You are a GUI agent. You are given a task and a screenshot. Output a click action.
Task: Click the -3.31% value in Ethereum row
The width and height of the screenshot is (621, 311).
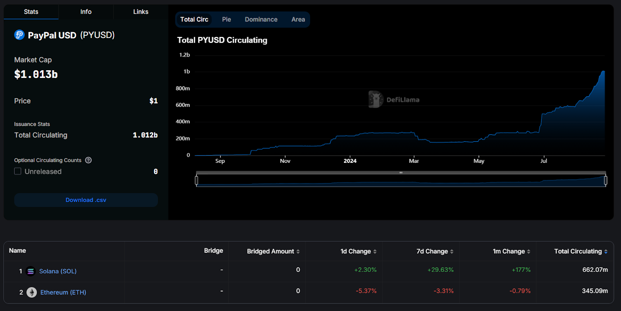pos(444,291)
